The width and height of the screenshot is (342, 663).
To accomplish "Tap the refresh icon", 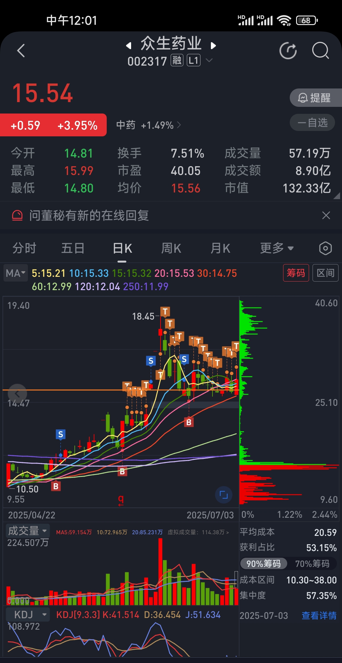I will 288,51.
